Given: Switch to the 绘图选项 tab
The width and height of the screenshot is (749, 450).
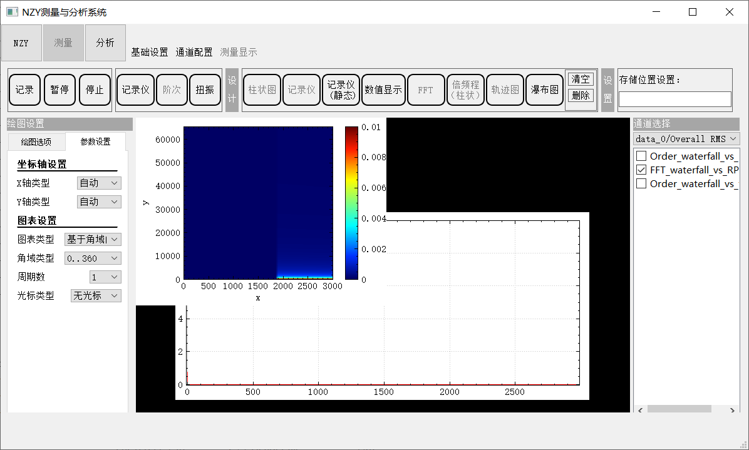Looking at the screenshot, I should coord(36,141).
